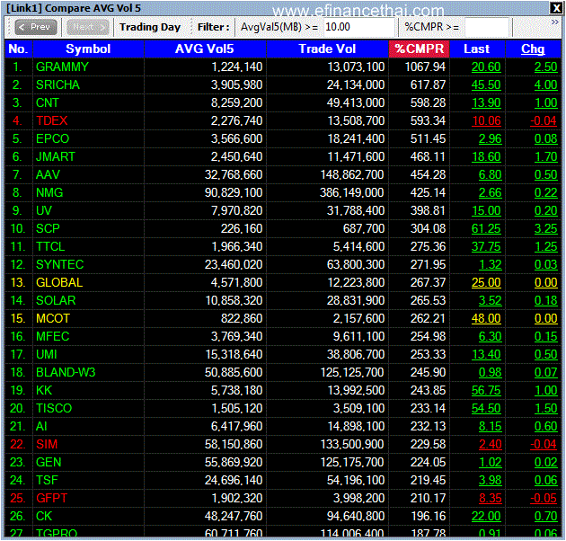The image size is (566, 541).
Task: Close the Compare AVG Vol 5 window
Action: pos(555,8)
